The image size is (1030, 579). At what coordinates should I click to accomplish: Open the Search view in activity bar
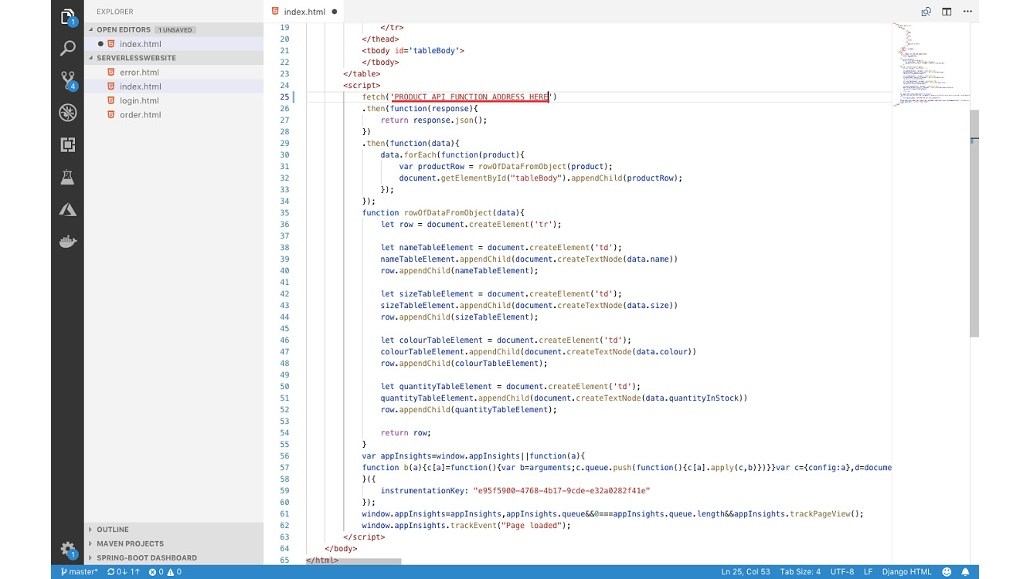(x=67, y=49)
